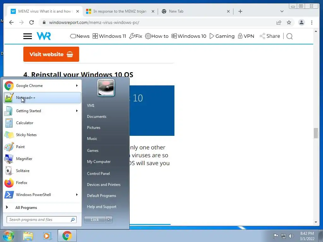Launch Firefox from Start menu

42,182
